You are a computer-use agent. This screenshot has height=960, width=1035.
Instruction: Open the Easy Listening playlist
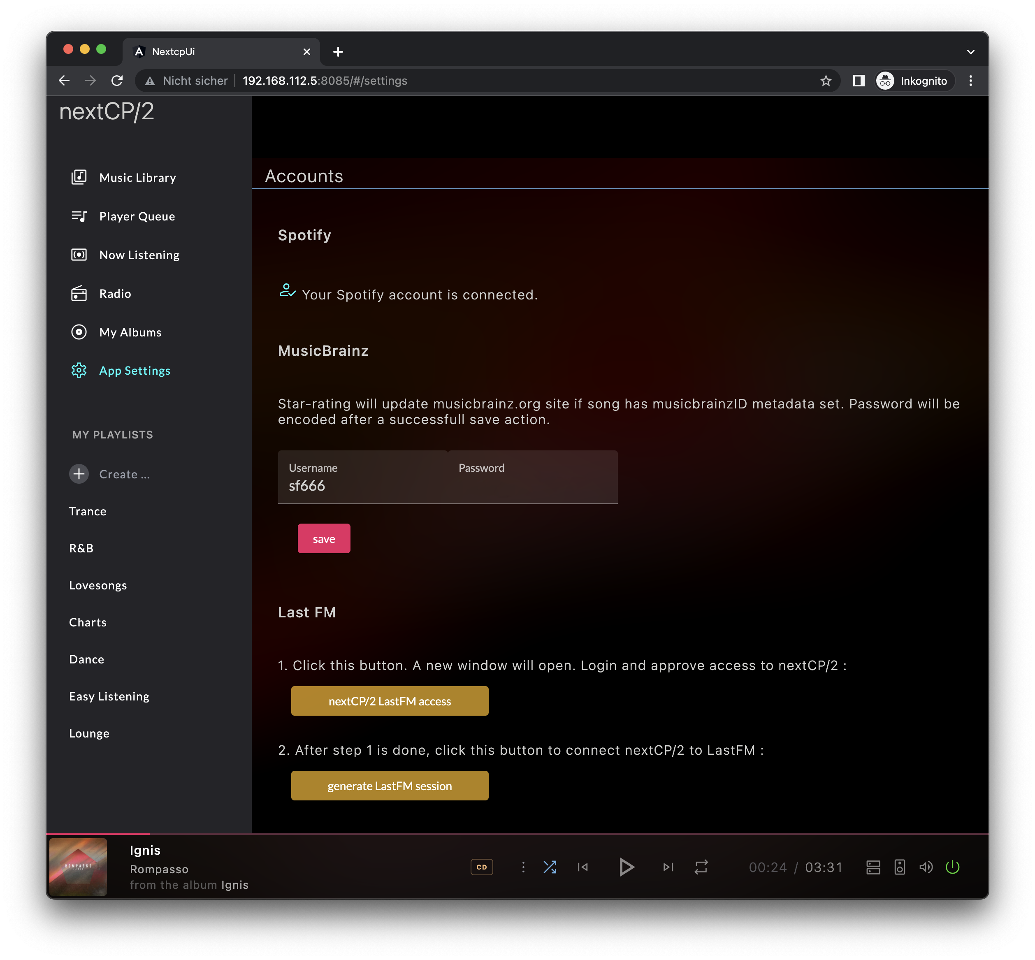[x=109, y=697]
